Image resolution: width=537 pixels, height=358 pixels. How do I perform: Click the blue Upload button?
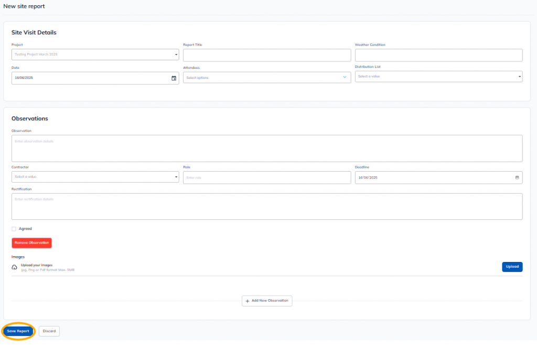512,267
